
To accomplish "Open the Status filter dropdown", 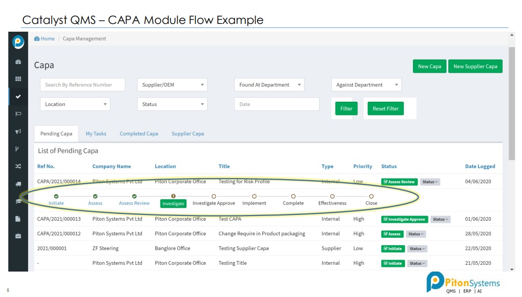I will (x=172, y=104).
